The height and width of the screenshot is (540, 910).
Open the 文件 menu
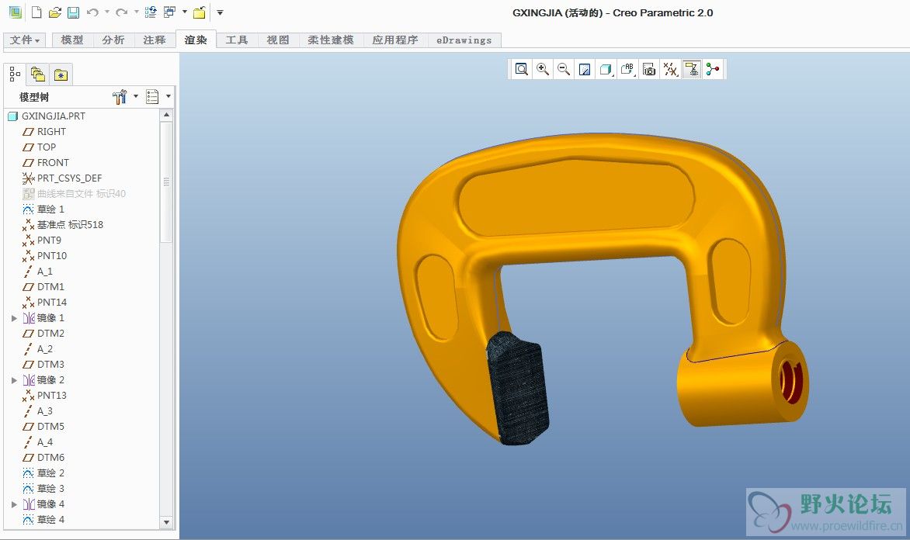pyautogui.click(x=24, y=40)
